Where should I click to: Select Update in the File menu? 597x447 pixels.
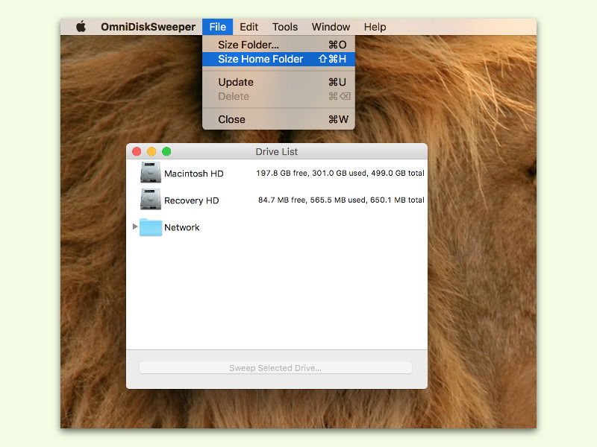[278, 82]
